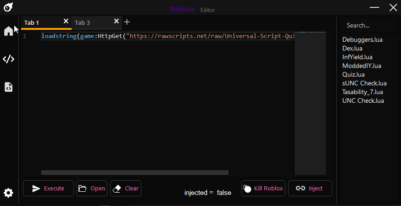Viewport: 401px width, 206px height.
Task: Click the Inject button
Action: [310, 188]
